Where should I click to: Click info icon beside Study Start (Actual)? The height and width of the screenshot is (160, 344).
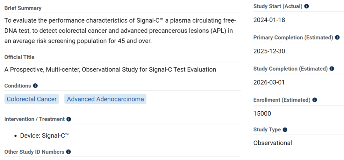pos(306,6)
